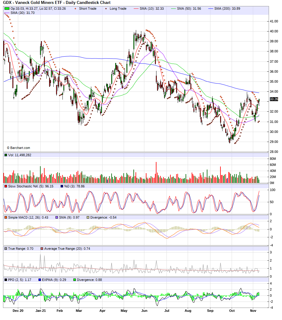Viewport: 282px width, 320px height.
Task: Click the True Range: 0.70 label
Action: (21, 249)
